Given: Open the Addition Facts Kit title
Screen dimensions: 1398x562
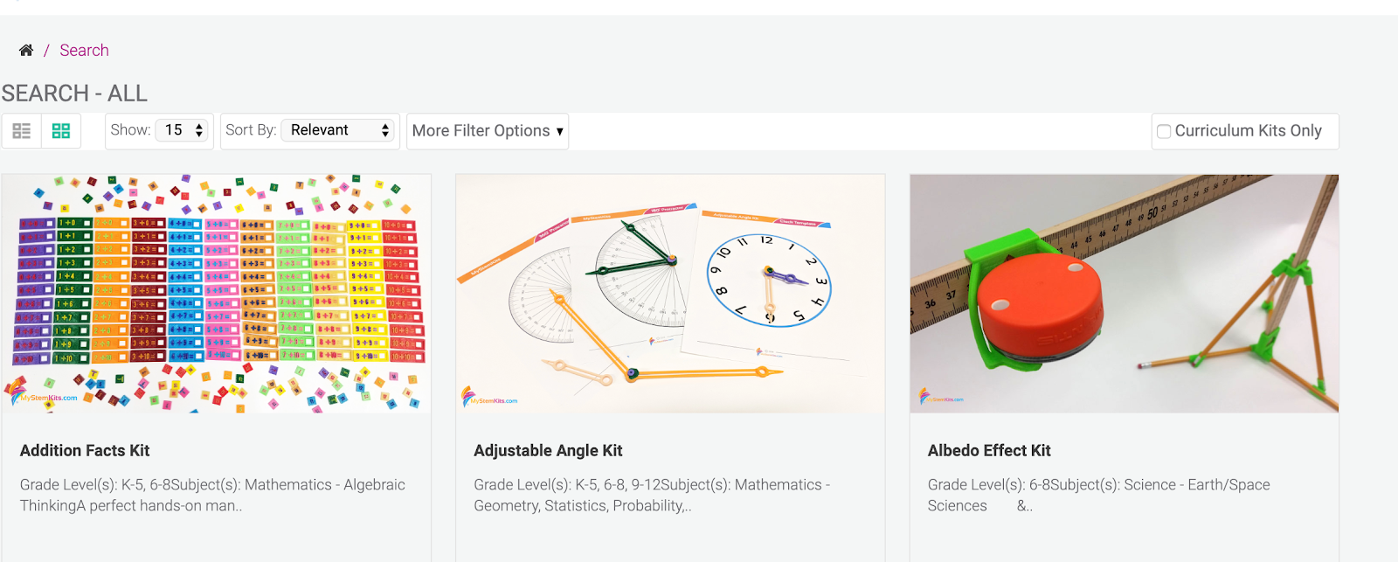Looking at the screenshot, I should [x=85, y=451].
